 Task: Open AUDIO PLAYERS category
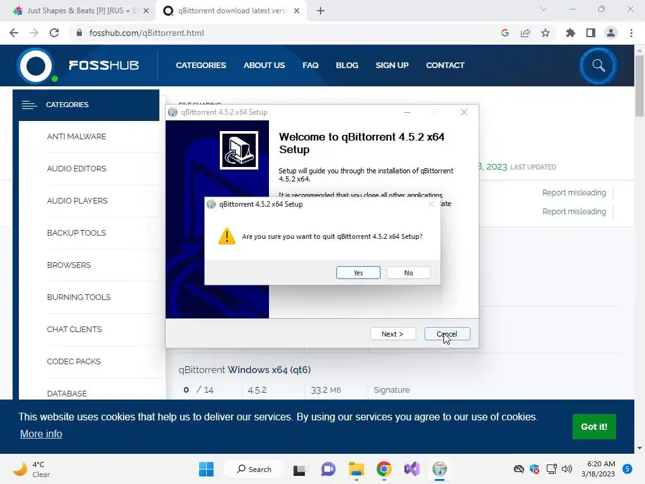click(77, 201)
